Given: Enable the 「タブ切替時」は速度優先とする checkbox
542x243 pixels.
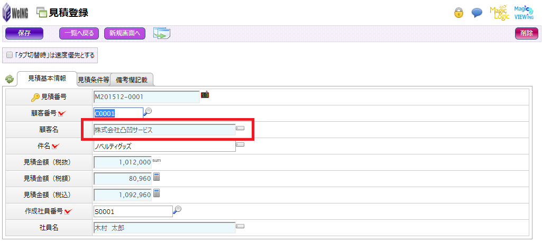Looking at the screenshot, I should pos(10,55).
